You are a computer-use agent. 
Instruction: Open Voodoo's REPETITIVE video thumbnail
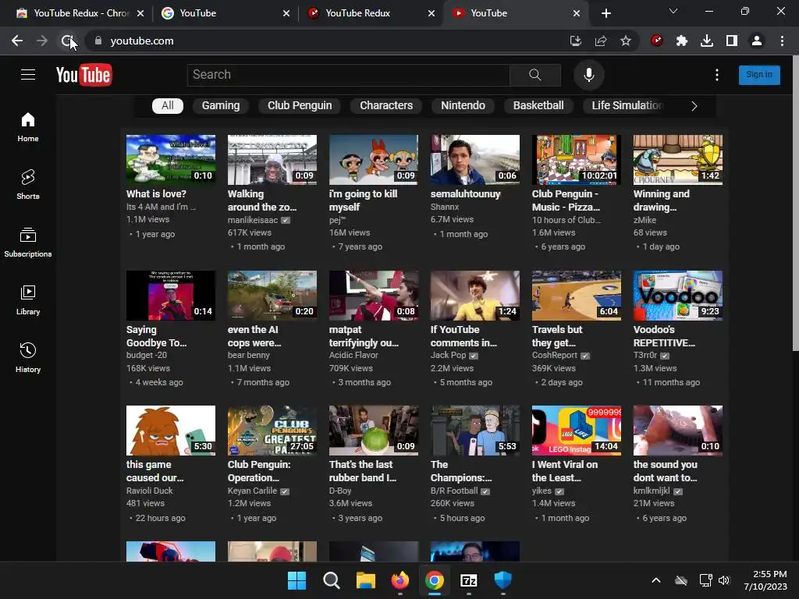click(678, 296)
